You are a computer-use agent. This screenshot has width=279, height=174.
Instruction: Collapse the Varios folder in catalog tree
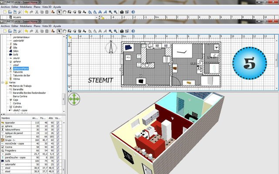click(x=3, y=82)
